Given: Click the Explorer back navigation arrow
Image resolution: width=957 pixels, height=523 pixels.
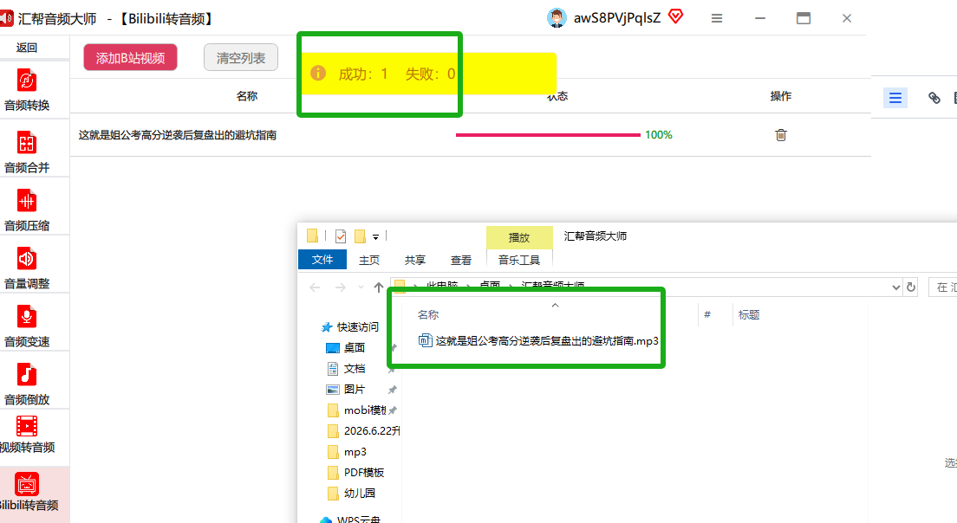Looking at the screenshot, I should tap(315, 287).
